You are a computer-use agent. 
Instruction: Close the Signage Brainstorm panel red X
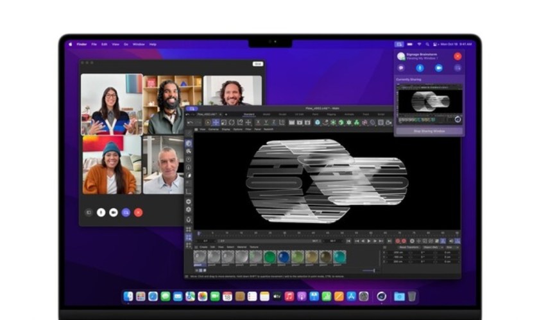click(x=458, y=56)
